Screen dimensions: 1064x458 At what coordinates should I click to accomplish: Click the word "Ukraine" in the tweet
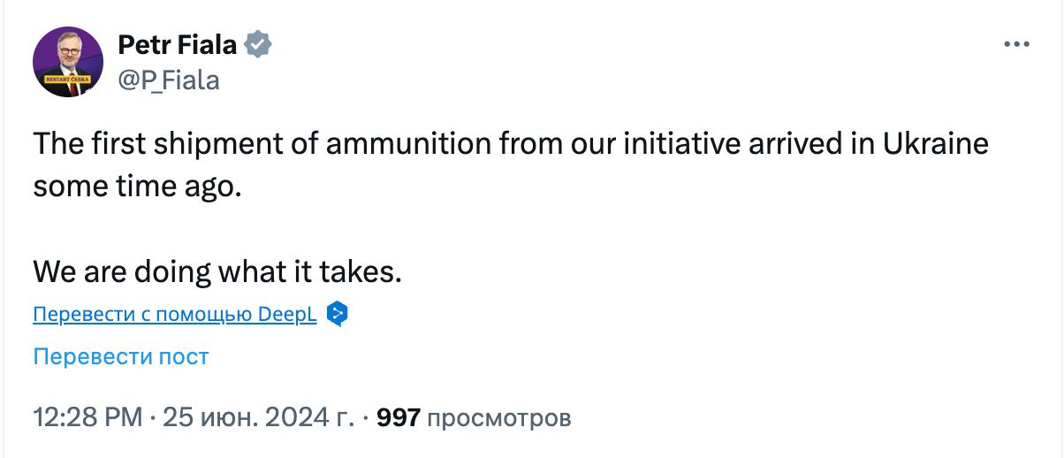pos(935,144)
